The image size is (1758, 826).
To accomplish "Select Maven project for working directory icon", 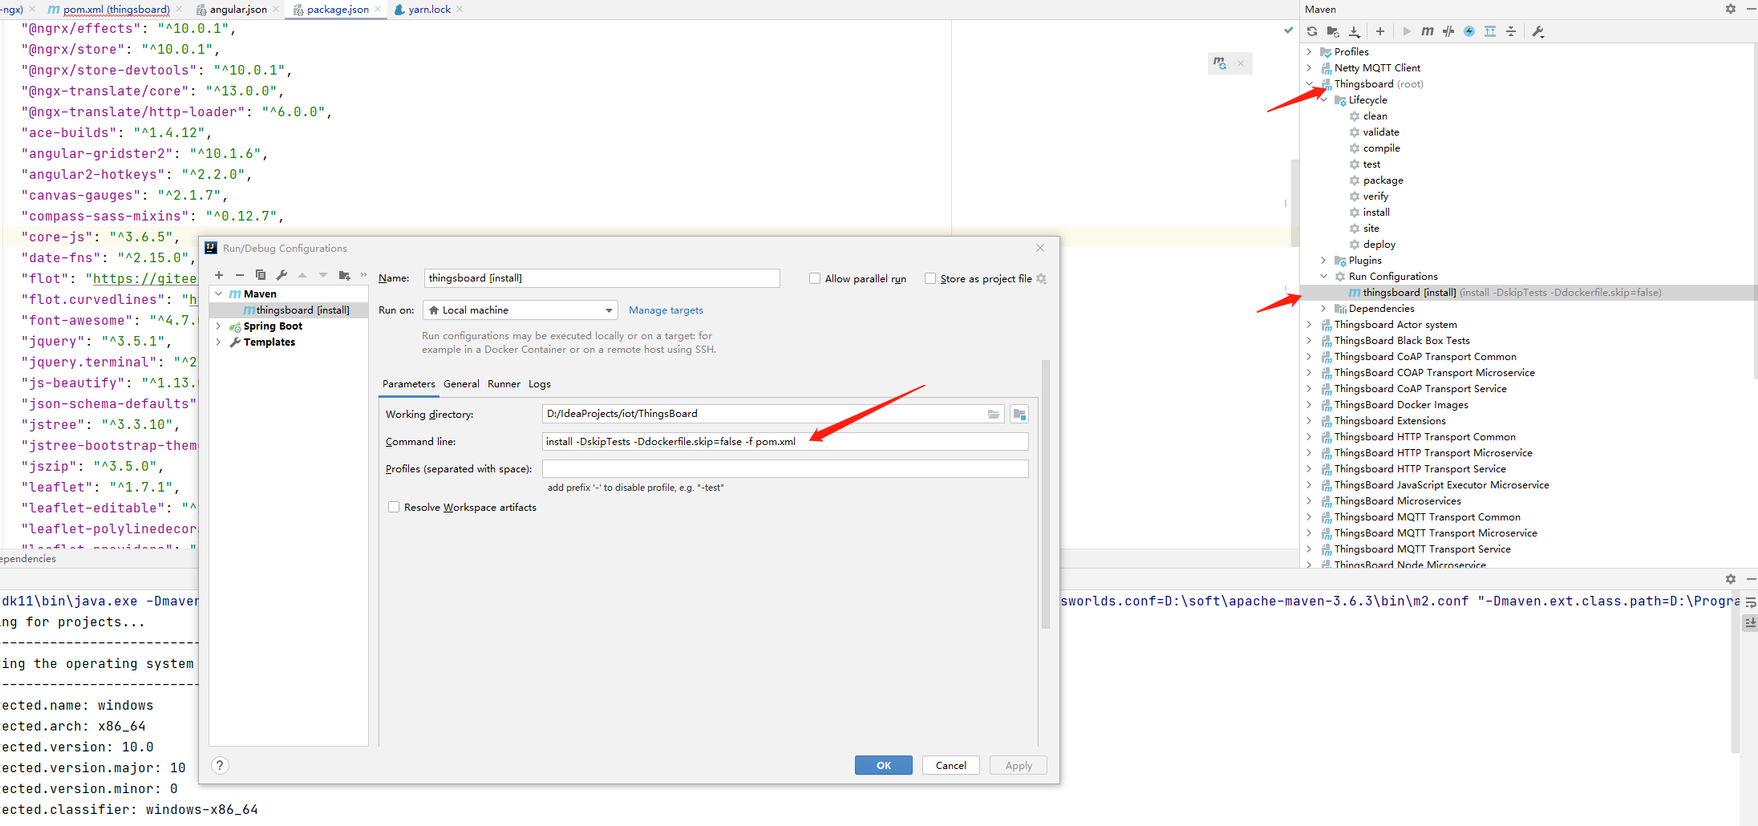I will click(x=1019, y=414).
